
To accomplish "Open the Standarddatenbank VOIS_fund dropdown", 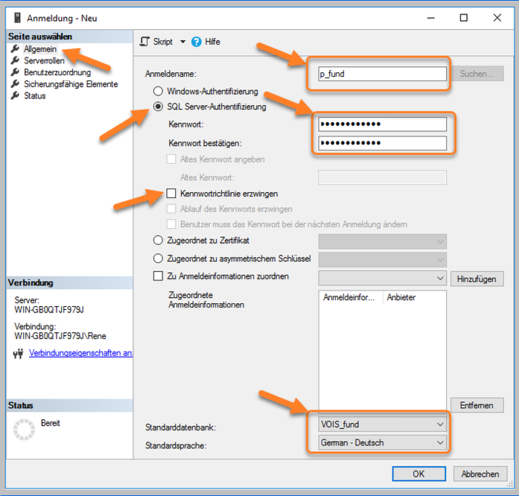I will tap(382, 425).
